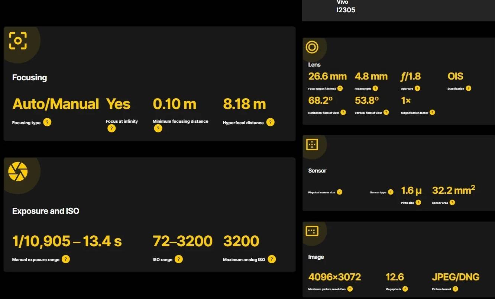Show Pitch size help tooltip

coord(418,203)
